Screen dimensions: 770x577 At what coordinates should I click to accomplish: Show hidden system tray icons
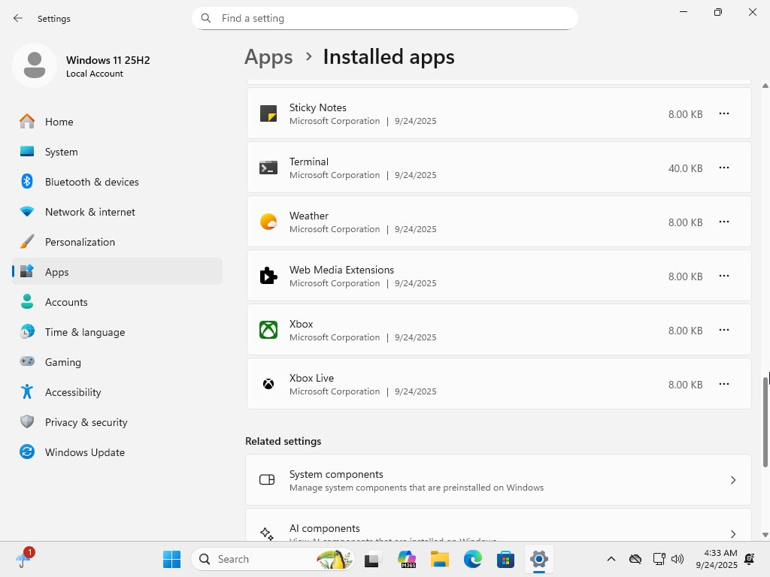coord(611,559)
